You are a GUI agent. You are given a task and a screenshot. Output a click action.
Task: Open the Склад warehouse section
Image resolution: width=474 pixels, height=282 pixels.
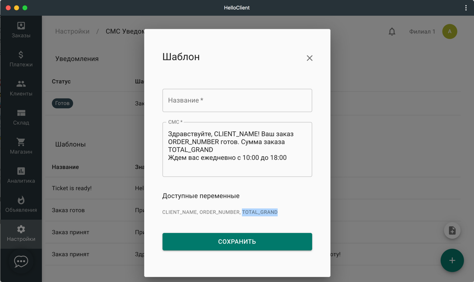21,117
